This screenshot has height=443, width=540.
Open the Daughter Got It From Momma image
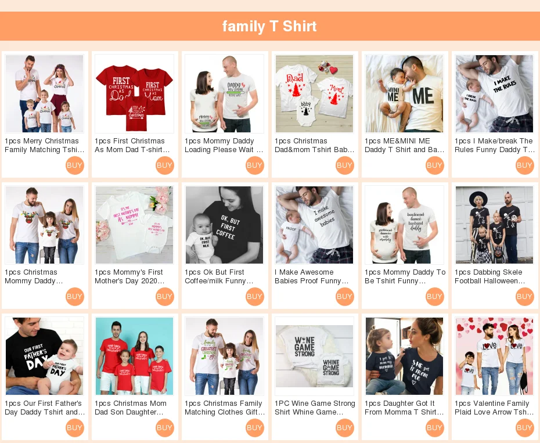(404, 356)
